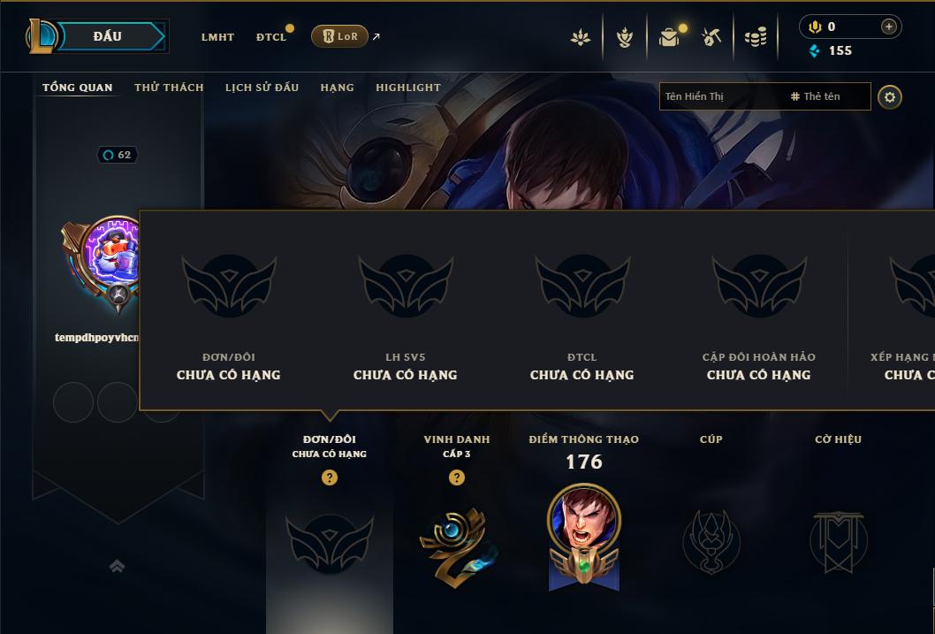Open the Store coins icon
935x634 pixels.
tap(756, 37)
